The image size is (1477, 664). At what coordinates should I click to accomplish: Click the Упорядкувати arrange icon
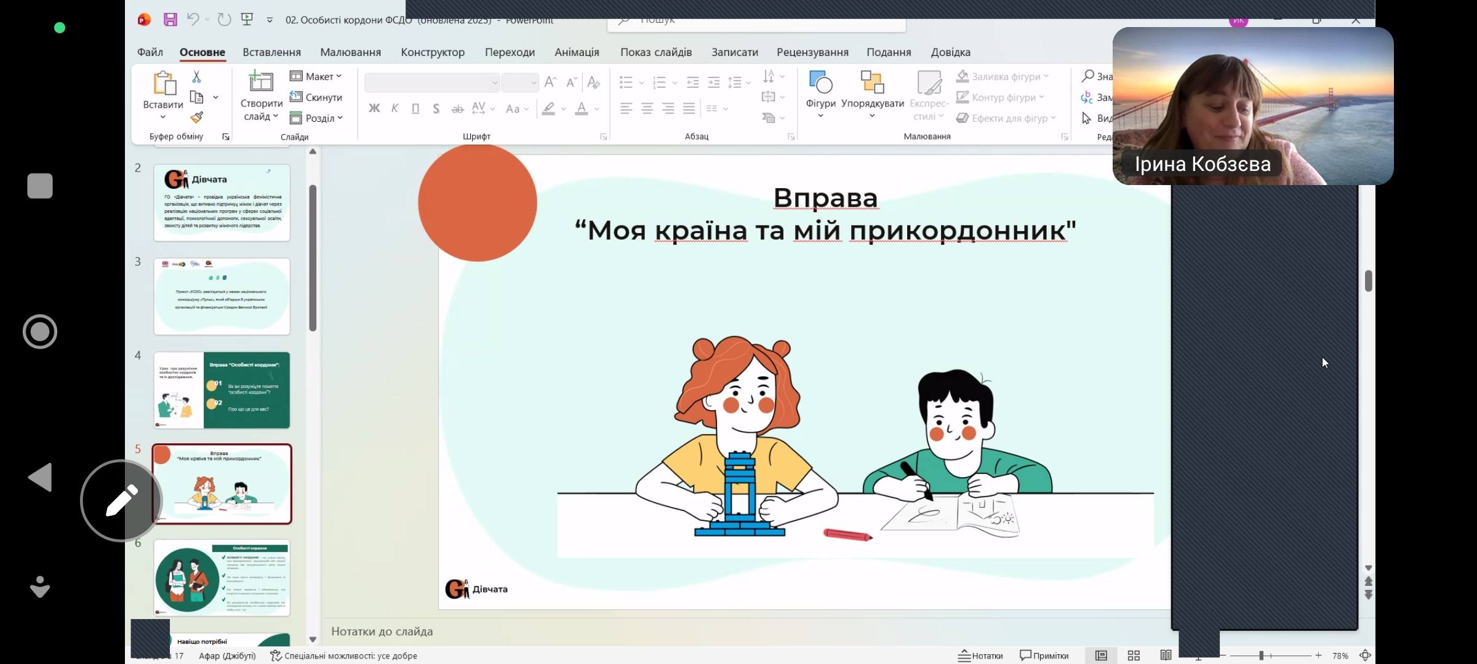click(872, 83)
